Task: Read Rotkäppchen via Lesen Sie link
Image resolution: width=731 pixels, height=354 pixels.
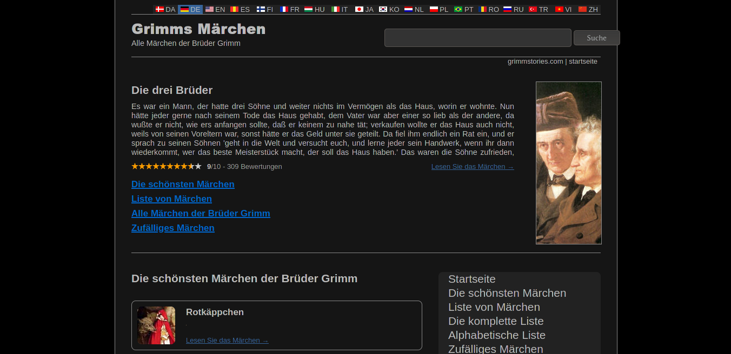Action: coord(227,341)
